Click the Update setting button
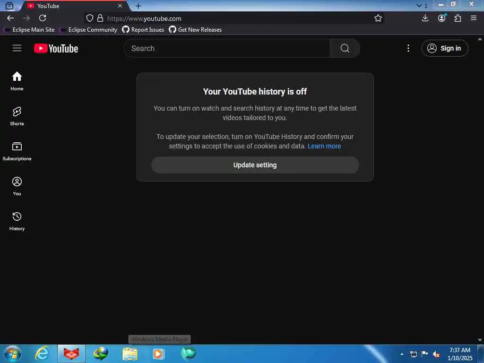The width and height of the screenshot is (484, 363). [255, 165]
